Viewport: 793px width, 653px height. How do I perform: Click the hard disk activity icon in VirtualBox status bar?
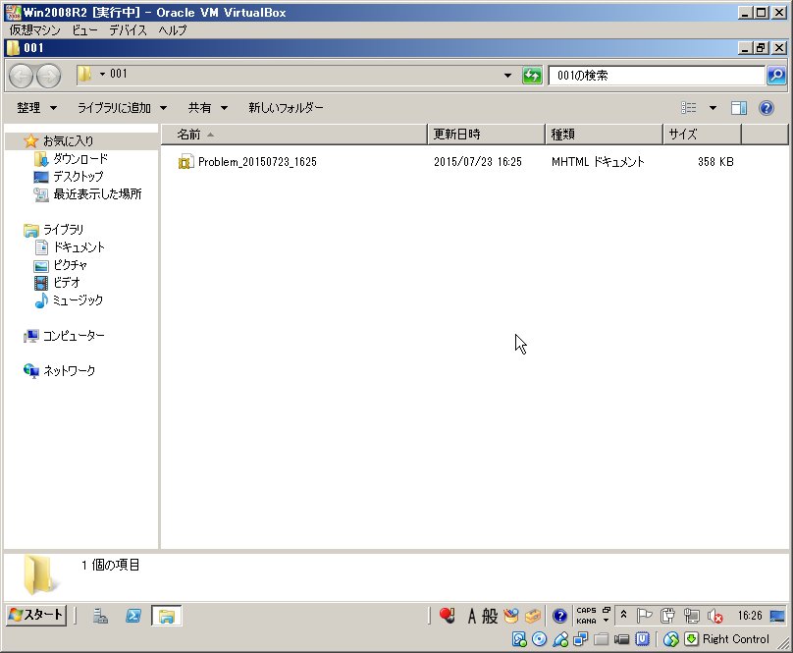point(520,639)
